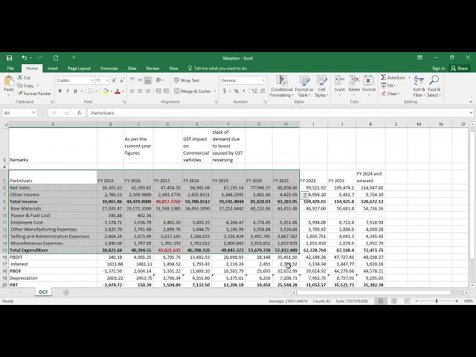Click Sign in
Image resolution: width=476 pixels, height=357 pixels.
click(x=439, y=68)
